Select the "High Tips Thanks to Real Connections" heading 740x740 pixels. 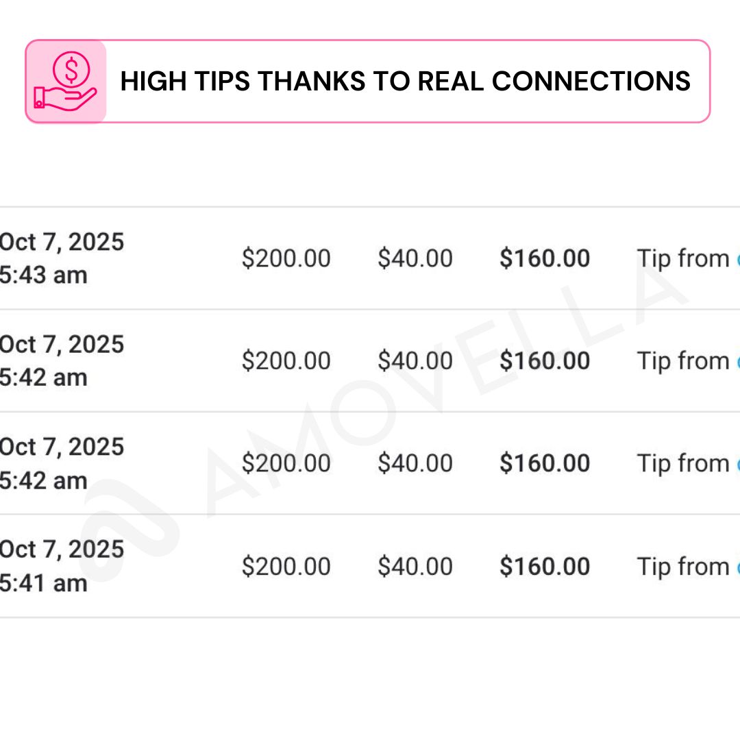pyautogui.click(x=405, y=82)
